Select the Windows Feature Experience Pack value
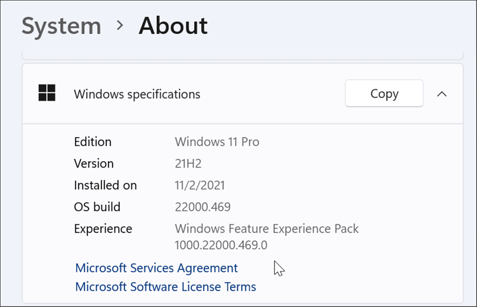The width and height of the screenshot is (477, 307). pyautogui.click(x=267, y=236)
